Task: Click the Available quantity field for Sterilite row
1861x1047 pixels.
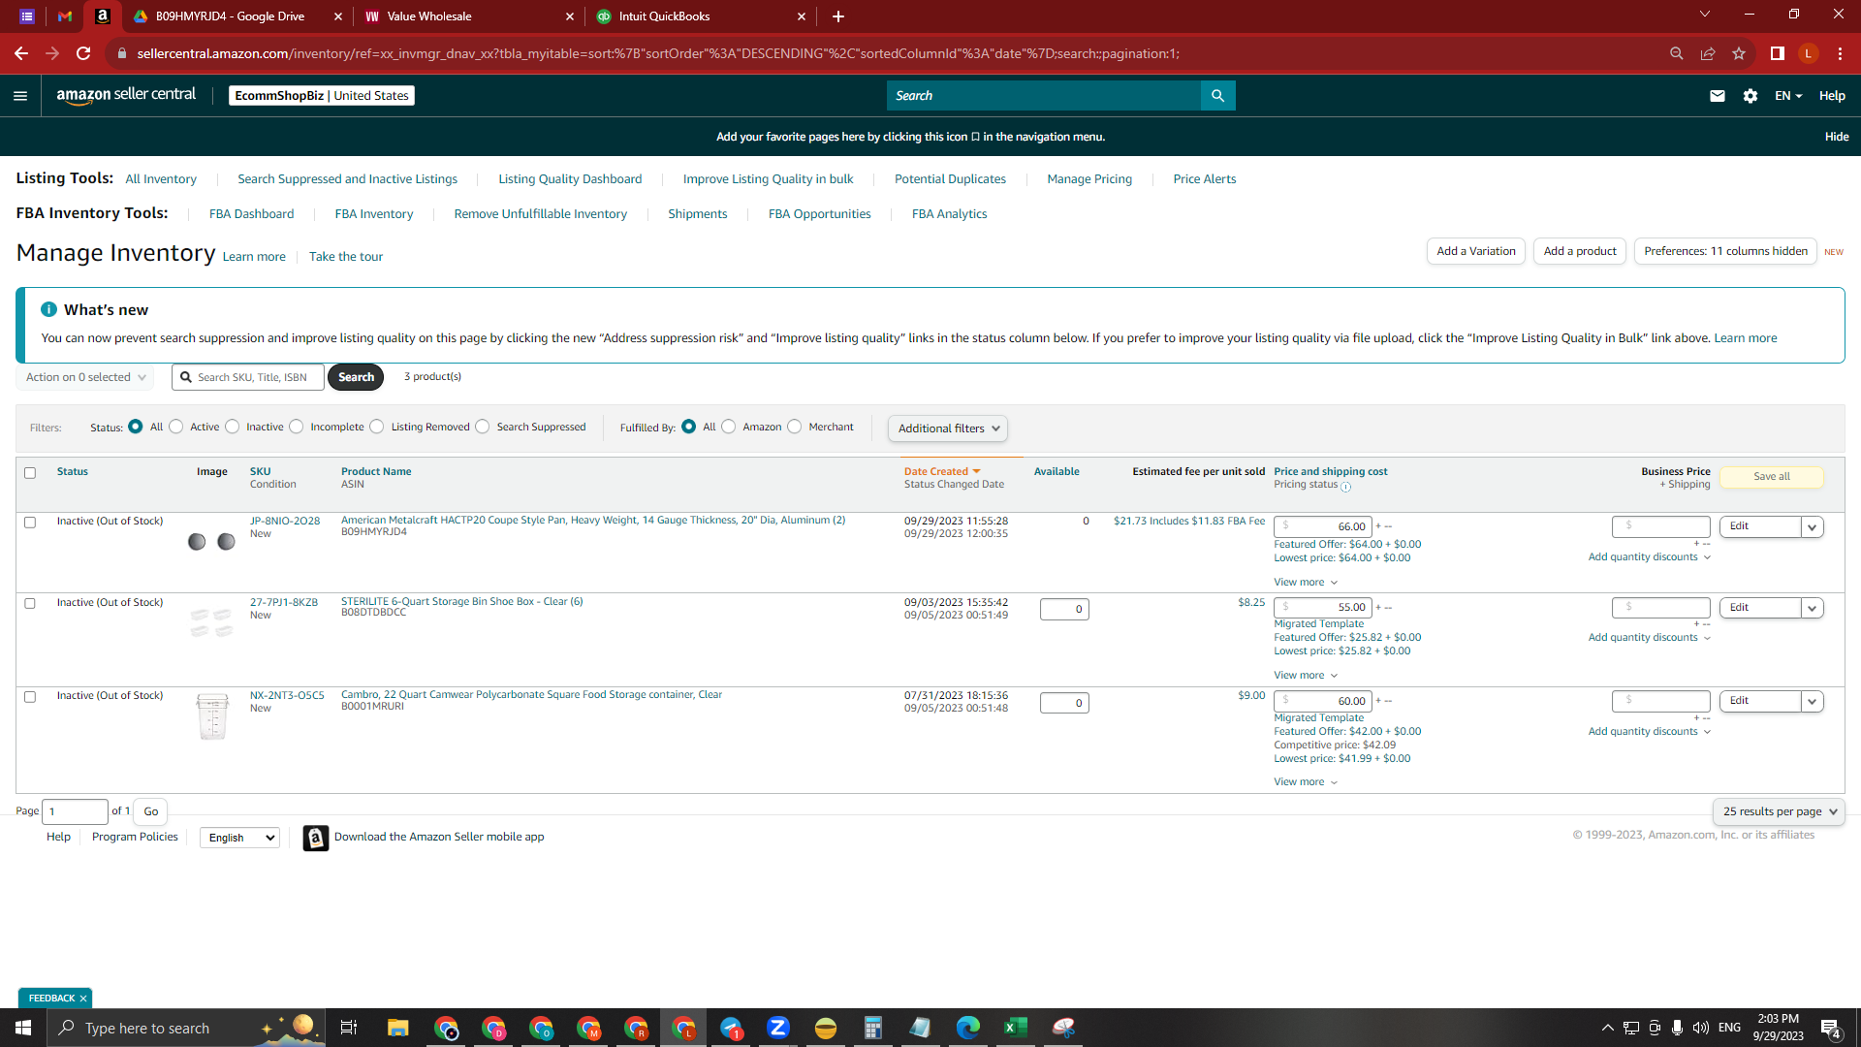Action: [1064, 610]
